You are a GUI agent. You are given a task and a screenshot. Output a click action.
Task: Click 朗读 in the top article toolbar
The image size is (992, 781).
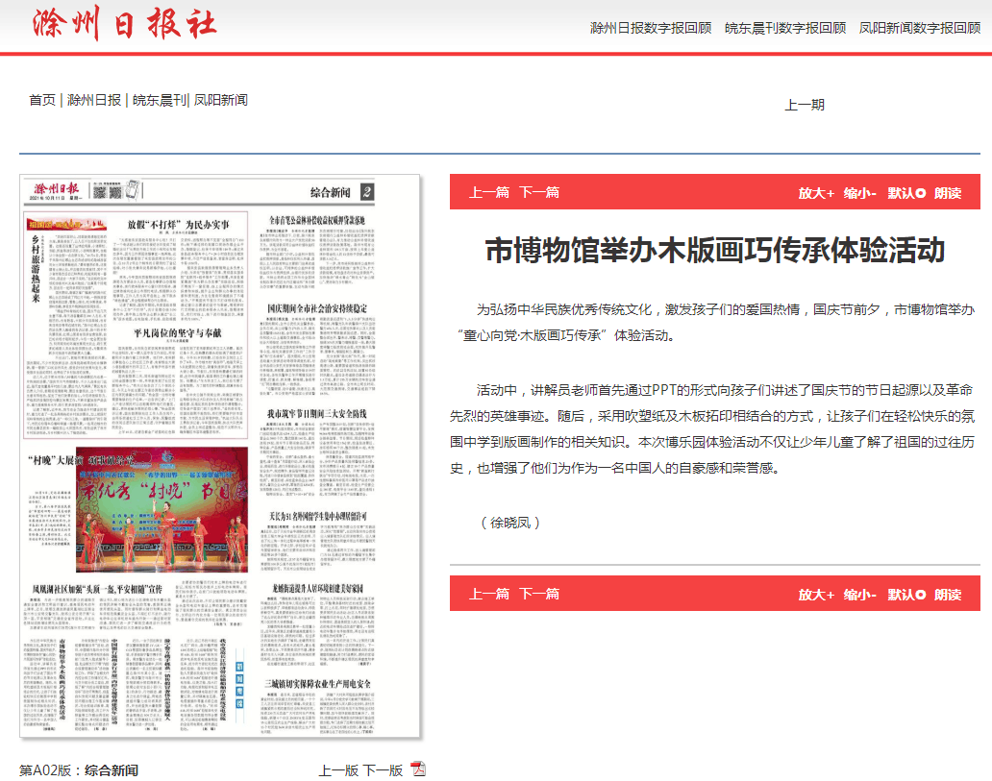coord(948,192)
